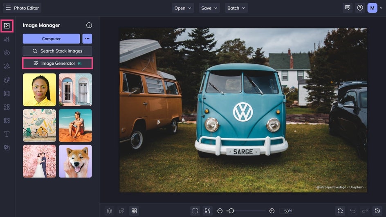386x217 pixels.
Task: Open the history clock icon
Action: coord(377,211)
